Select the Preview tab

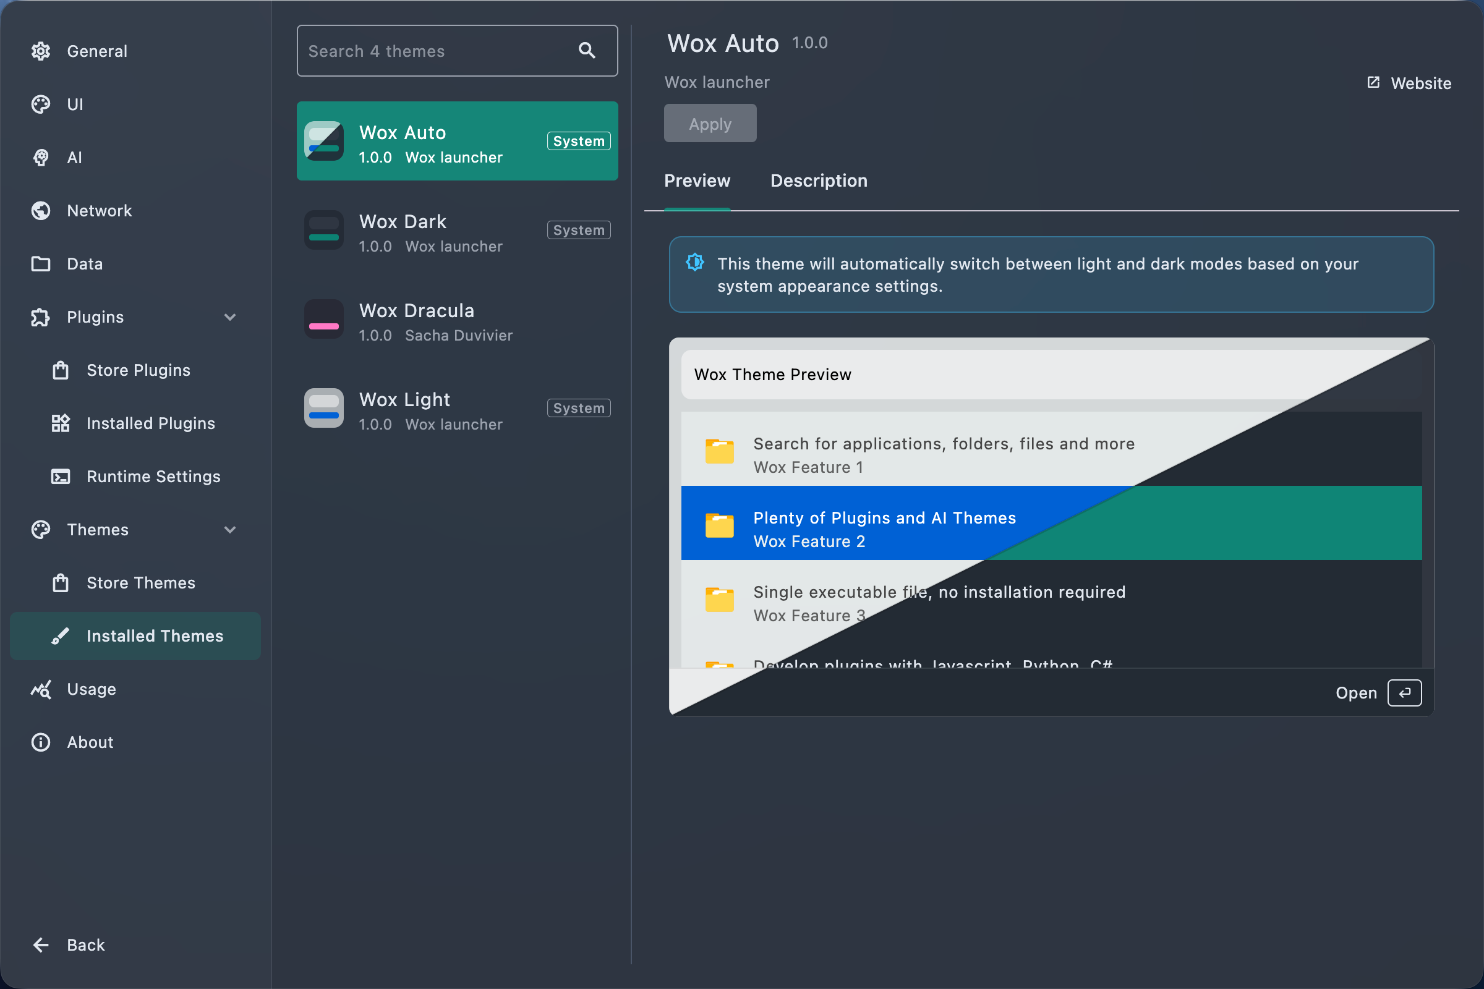click(x=697, y=181)
